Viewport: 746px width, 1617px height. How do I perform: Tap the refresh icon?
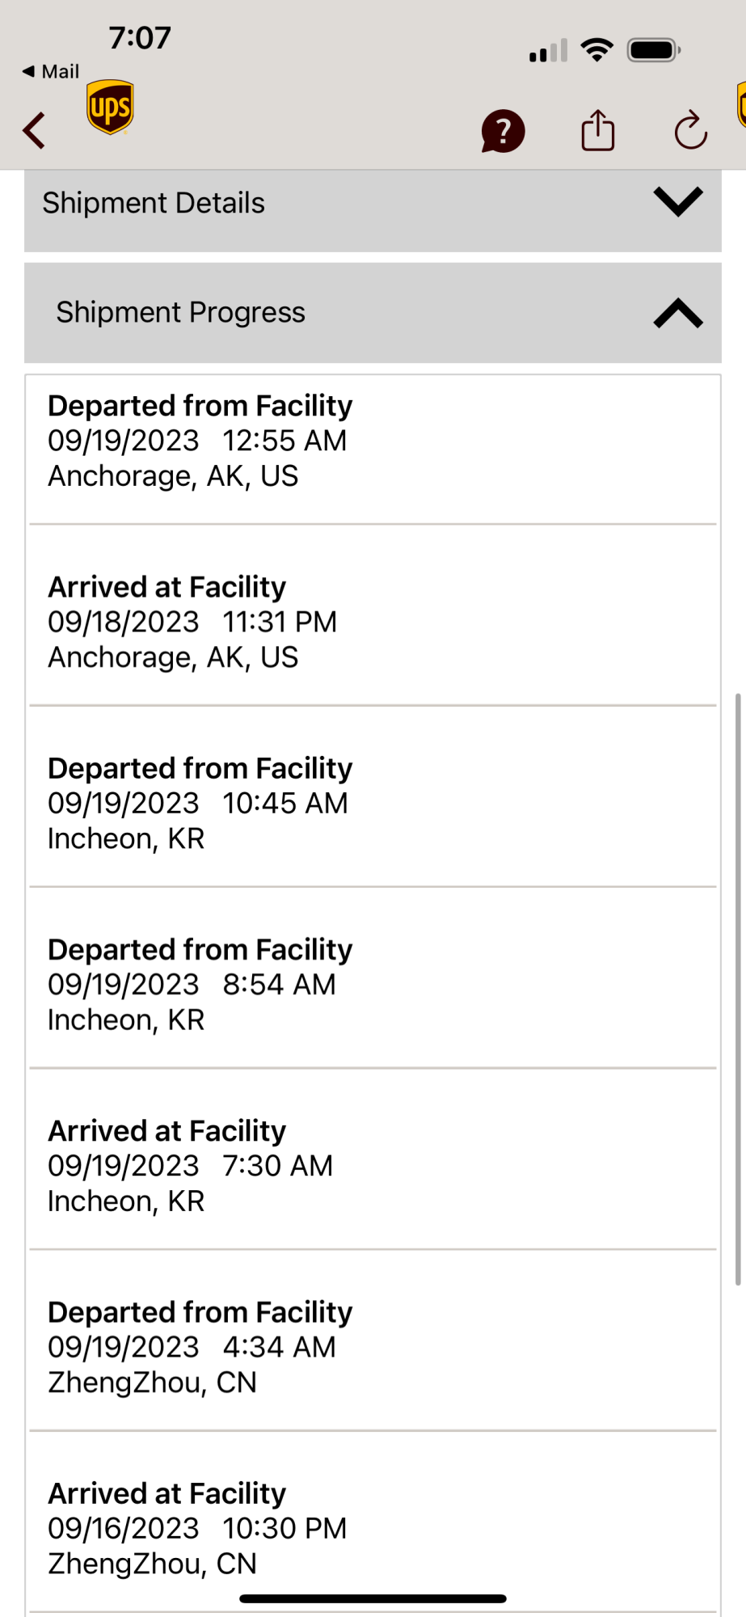tap(690, 131)
